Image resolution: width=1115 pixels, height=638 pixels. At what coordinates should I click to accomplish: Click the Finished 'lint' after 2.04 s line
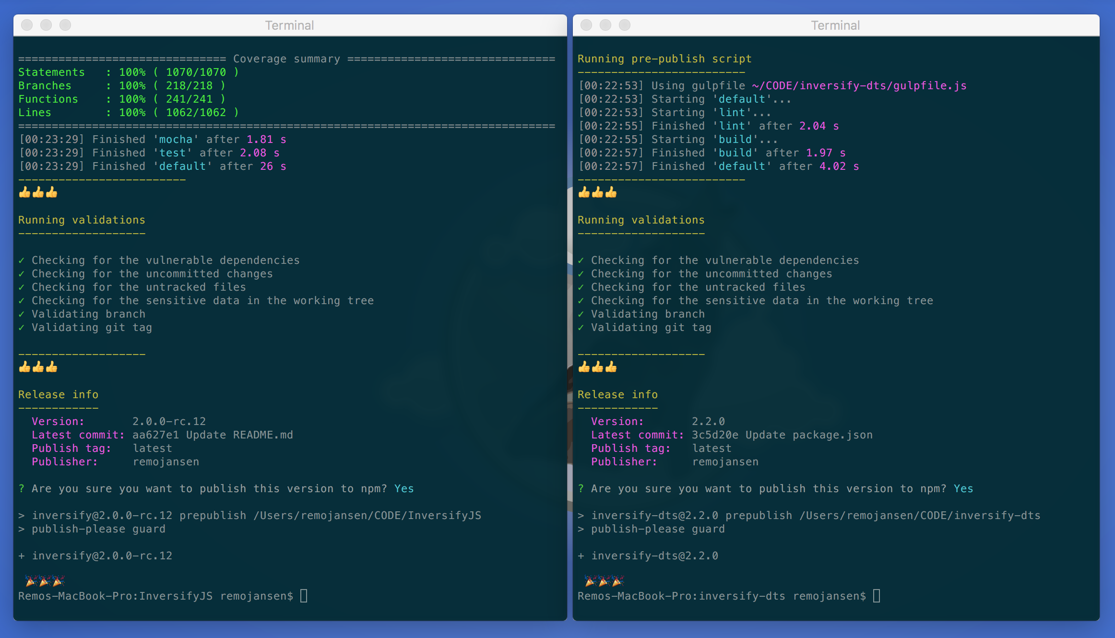pyautogui.click(x=709, y=126)
